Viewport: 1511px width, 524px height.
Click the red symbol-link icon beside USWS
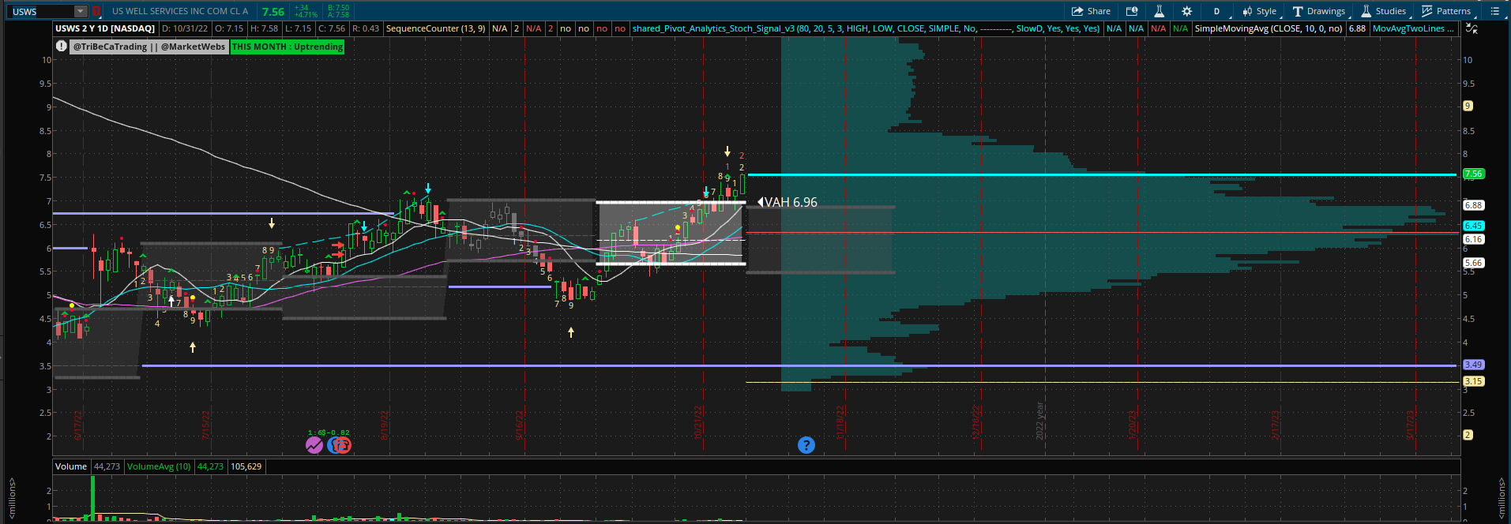click(x=96, y=11)
